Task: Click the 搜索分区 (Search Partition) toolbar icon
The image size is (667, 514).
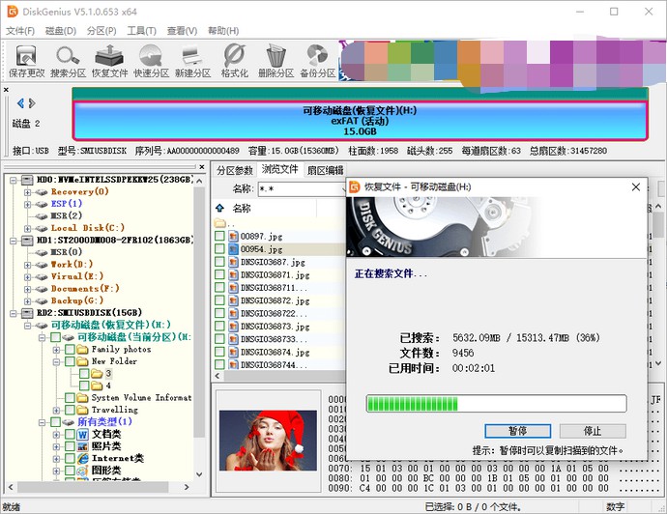Action: [68, 60]
